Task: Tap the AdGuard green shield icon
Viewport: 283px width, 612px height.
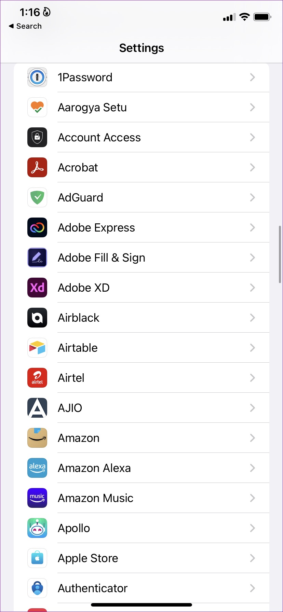Action: click(x=37, y=198)
